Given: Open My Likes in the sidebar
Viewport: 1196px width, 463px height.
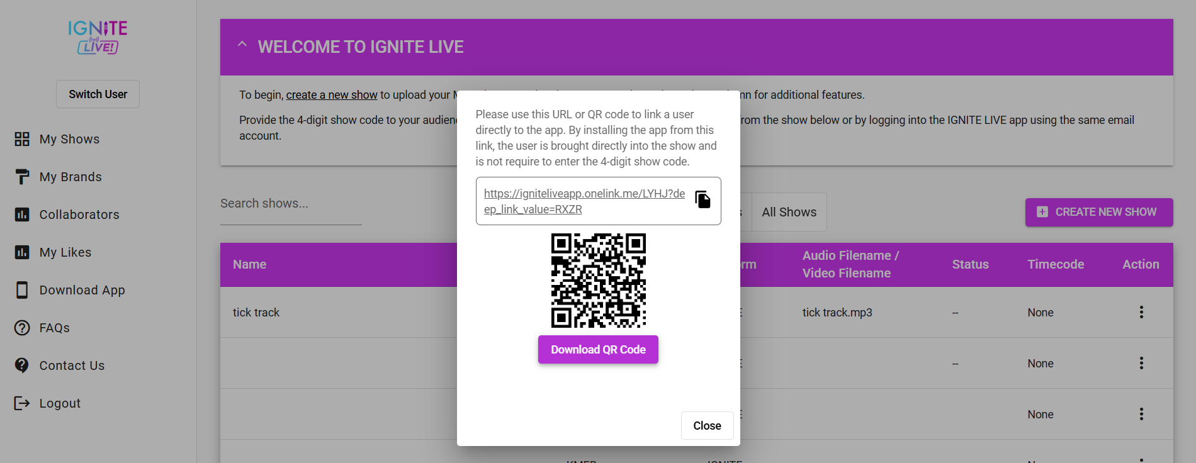Looking at the screenshot, I should [65, 252].
